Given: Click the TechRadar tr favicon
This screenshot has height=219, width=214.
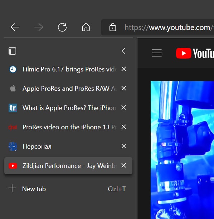Looking at the screenshot, I should pos(13,108).
